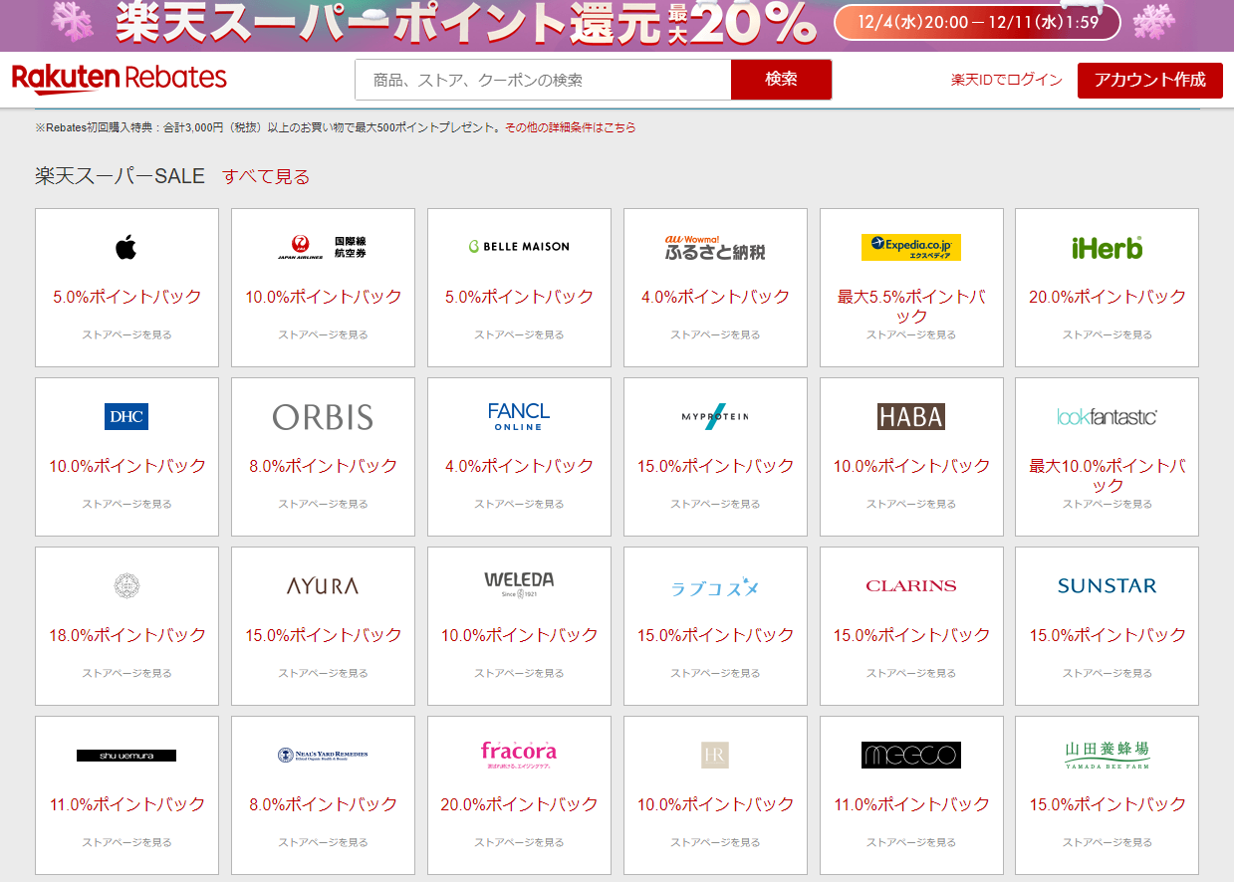This screenshot has height=882, width=1234.
Task: Open the fracora logo
Action: click(518, 755)
